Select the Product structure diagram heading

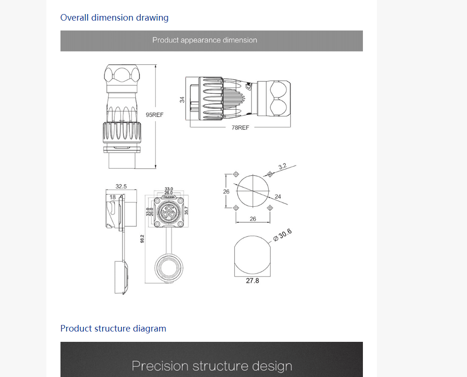[x=113, y=329]
